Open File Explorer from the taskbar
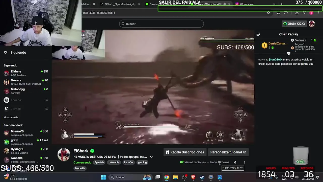The width and height of the screenshot is (323, 182). click(x=175, y=177)
